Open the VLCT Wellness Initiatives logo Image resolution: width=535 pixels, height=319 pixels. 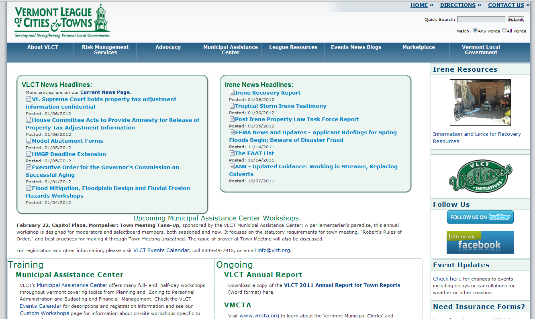[x=480, y=176]
